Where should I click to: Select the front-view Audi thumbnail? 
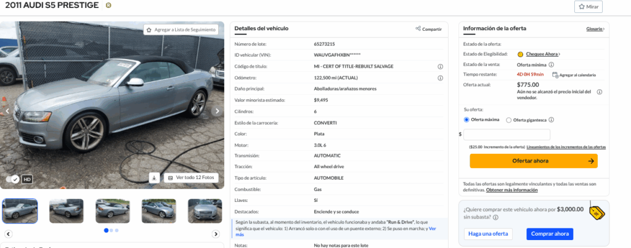(x=205, y=211)
